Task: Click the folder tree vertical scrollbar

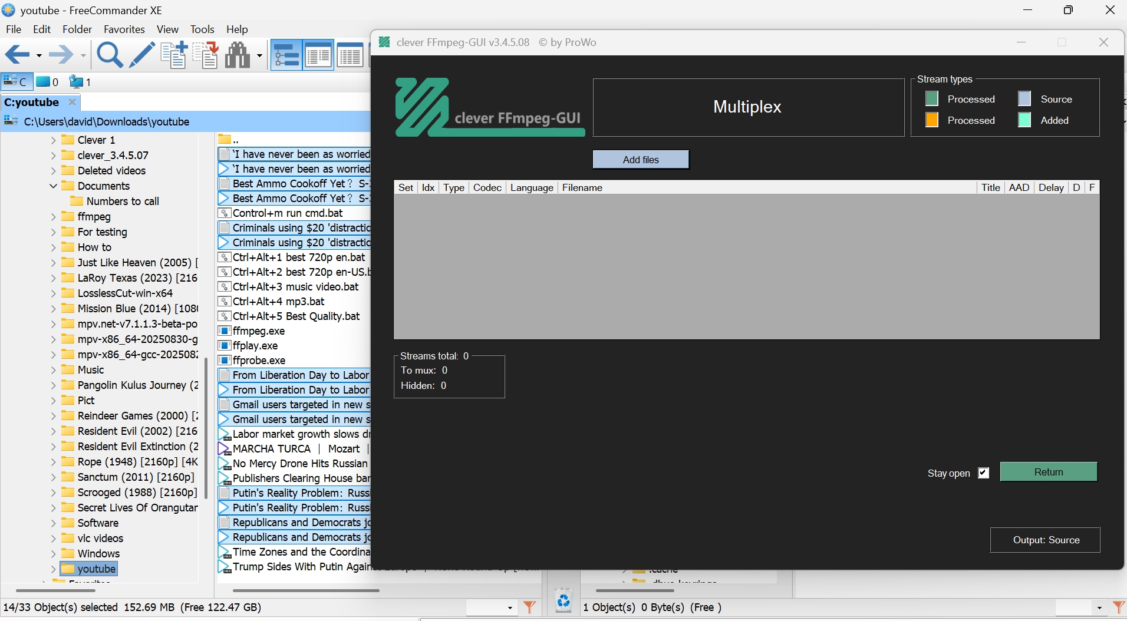Action: 206,428
